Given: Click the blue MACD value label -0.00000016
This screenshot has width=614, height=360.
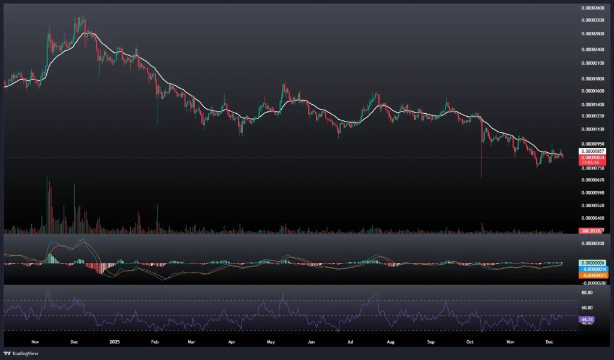Looking at the screenshot, I should click(x=592, y=269).
